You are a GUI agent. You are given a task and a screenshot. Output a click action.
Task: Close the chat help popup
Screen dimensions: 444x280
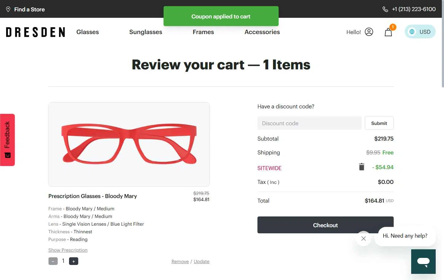coord(364,239)
